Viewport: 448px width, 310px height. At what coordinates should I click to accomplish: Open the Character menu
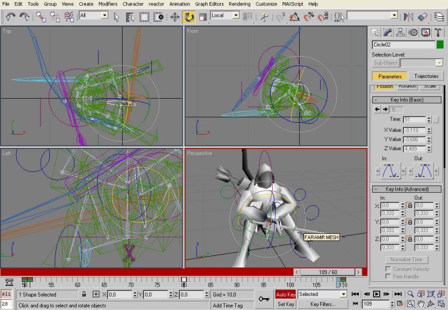point(133,4)
